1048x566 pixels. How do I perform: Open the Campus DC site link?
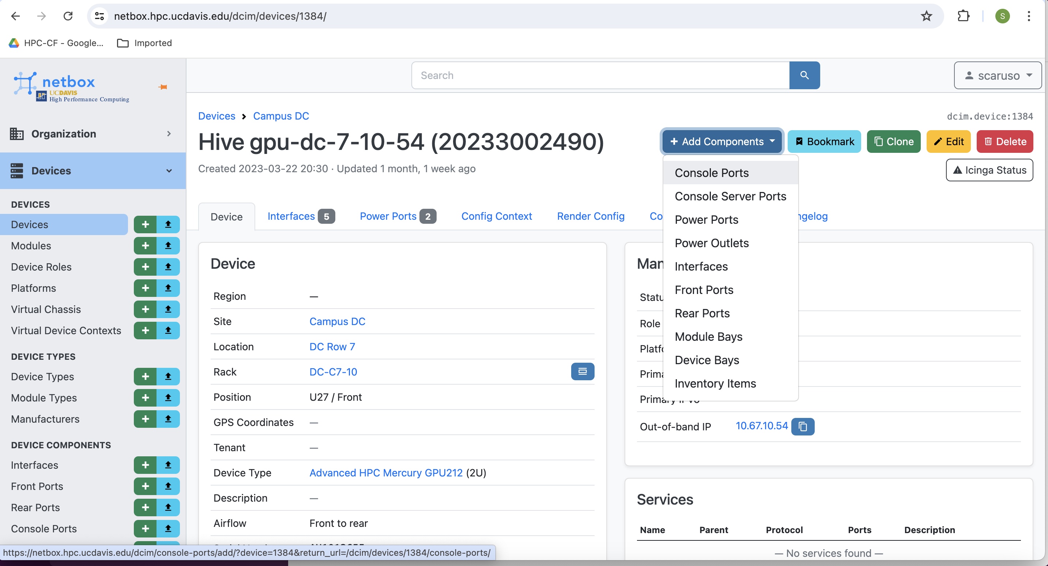click(337, 321)
